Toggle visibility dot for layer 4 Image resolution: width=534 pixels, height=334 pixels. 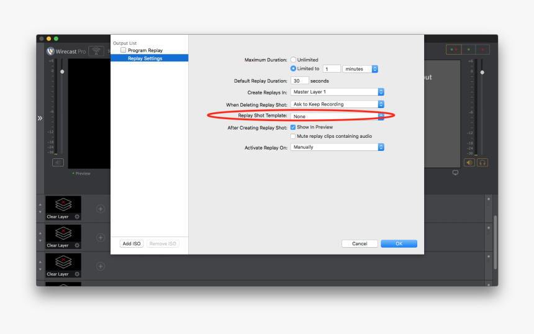(x=489, y=256)
